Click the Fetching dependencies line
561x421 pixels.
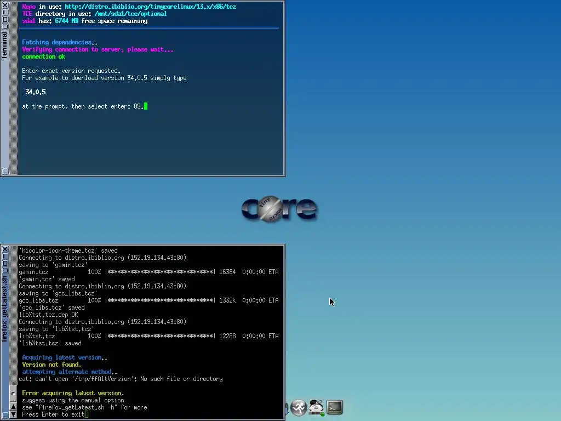pyautogui.click(x=59, y=42)
